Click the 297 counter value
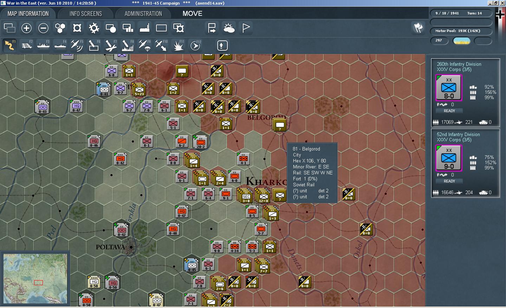The height and width of the screenshot is (308, 506). tap(439, 40)
